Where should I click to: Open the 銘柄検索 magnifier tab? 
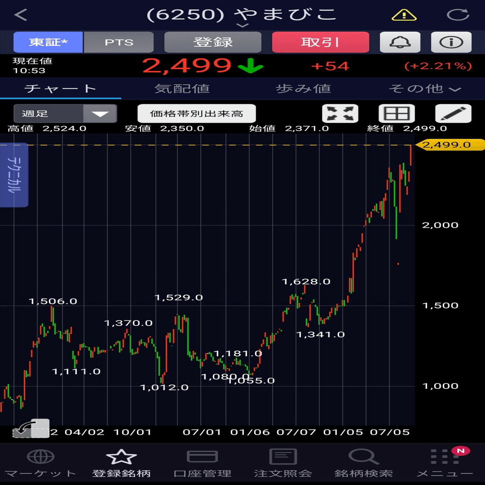[x=364, y=463]
